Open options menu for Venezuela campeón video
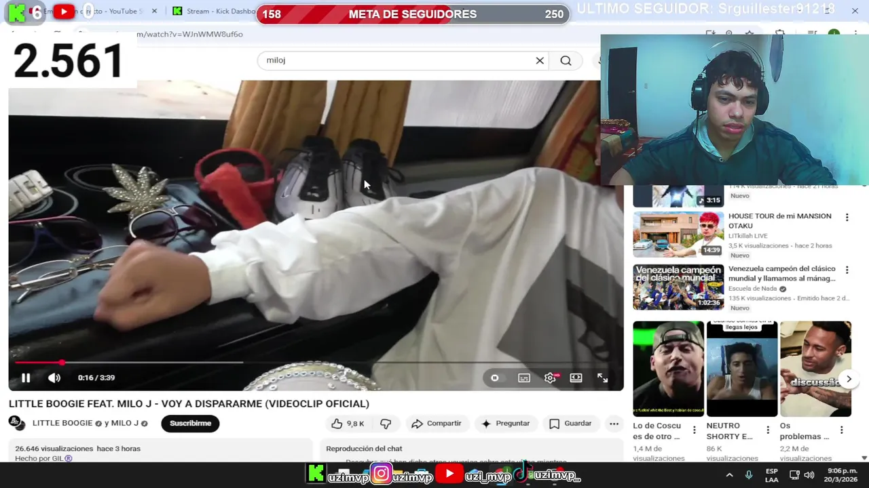Image resolution: width=869 pixels, height=488 pixels. coord(847,270)
